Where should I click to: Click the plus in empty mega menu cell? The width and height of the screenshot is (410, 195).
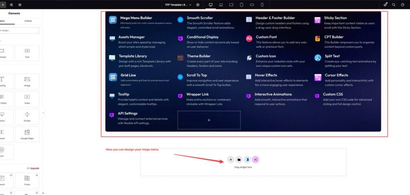point(209,120)
